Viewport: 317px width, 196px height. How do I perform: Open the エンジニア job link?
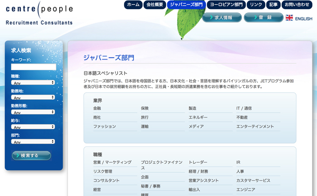tap(246, 190)
